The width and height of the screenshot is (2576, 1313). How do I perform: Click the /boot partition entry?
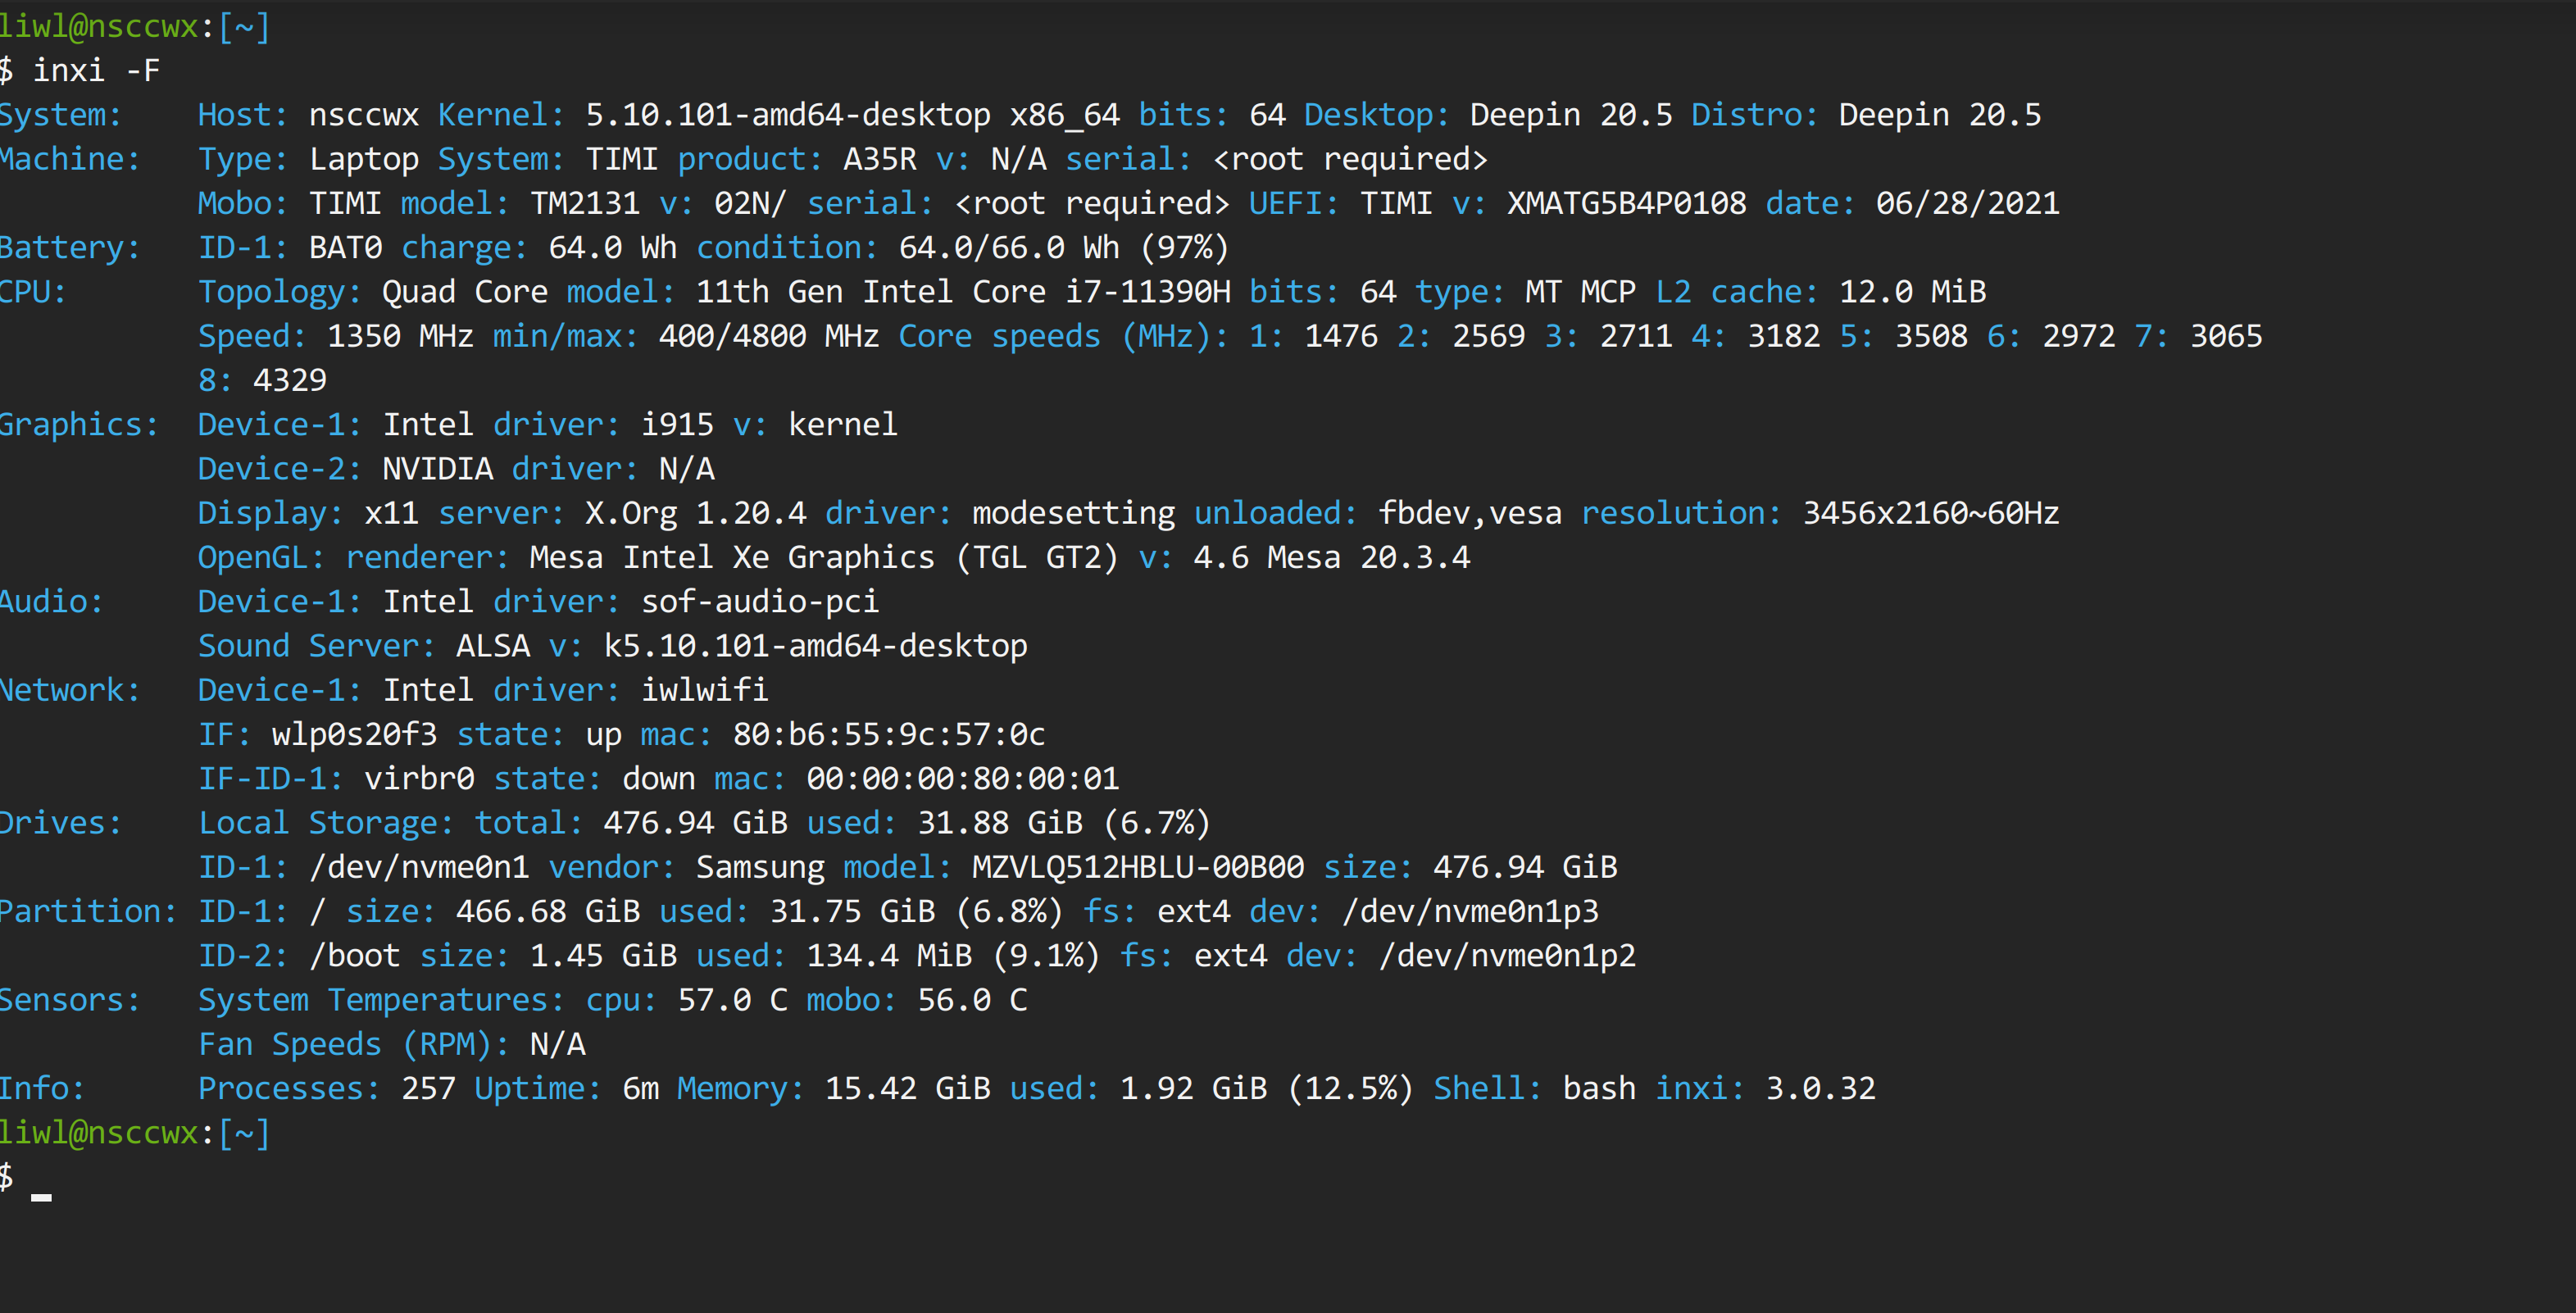point(355,956)
